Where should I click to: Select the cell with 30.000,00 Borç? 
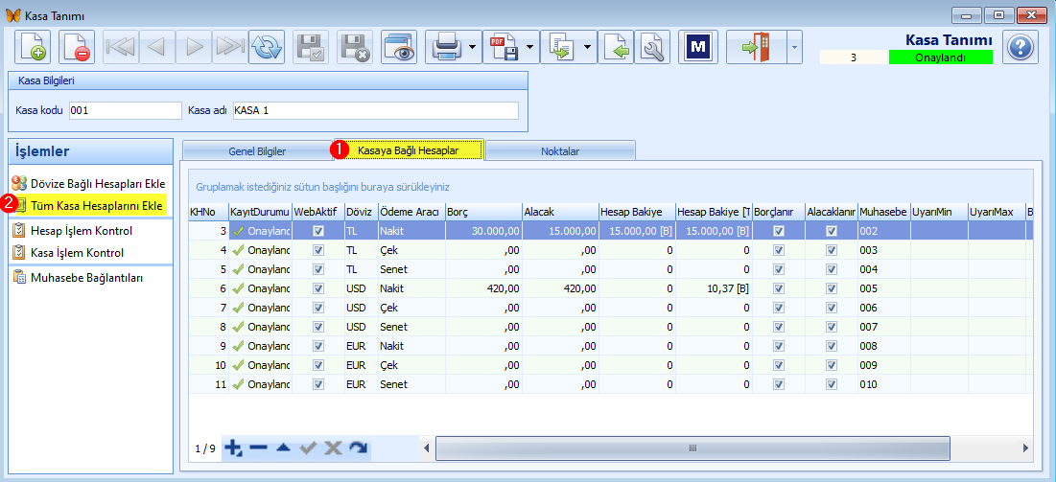coord(483,231)
